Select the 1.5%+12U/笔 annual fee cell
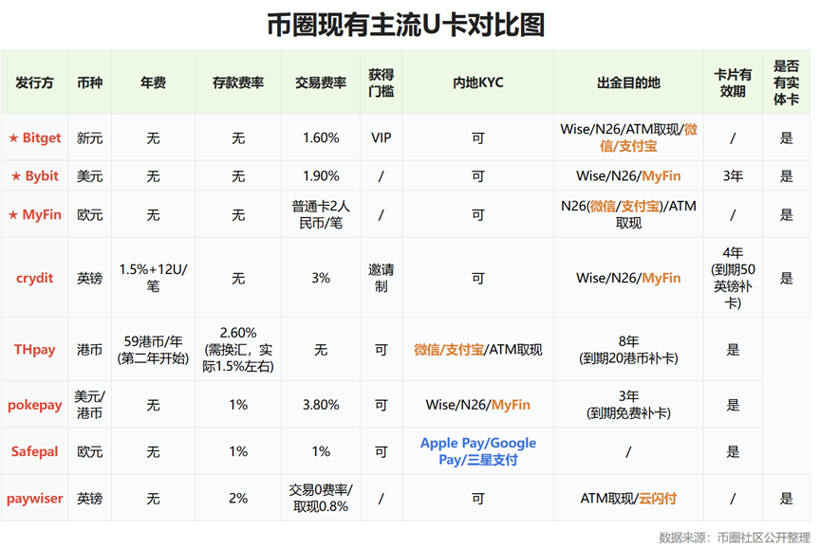This screenshot has height=548, width=819. tap(153, 278)
